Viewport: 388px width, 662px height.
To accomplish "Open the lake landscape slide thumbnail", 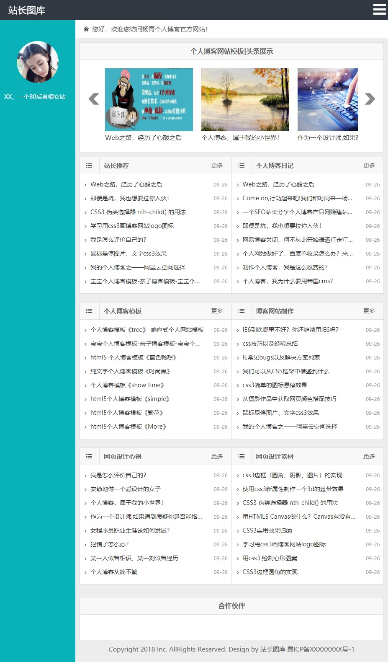I will point(245,100).
